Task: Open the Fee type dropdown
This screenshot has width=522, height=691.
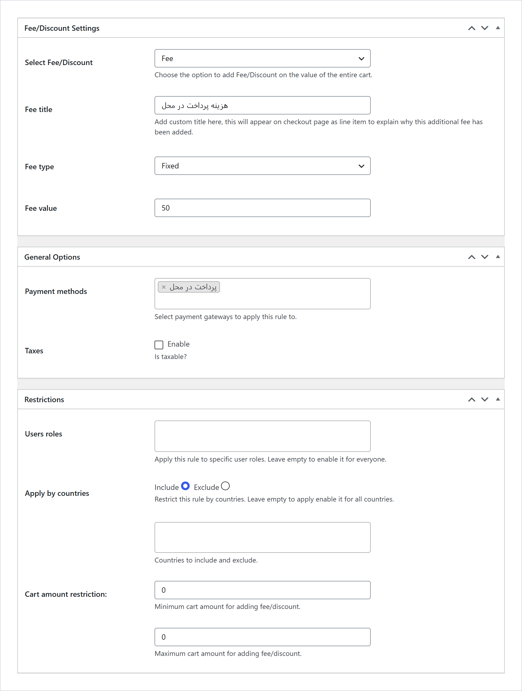Action: click(262, 166)
